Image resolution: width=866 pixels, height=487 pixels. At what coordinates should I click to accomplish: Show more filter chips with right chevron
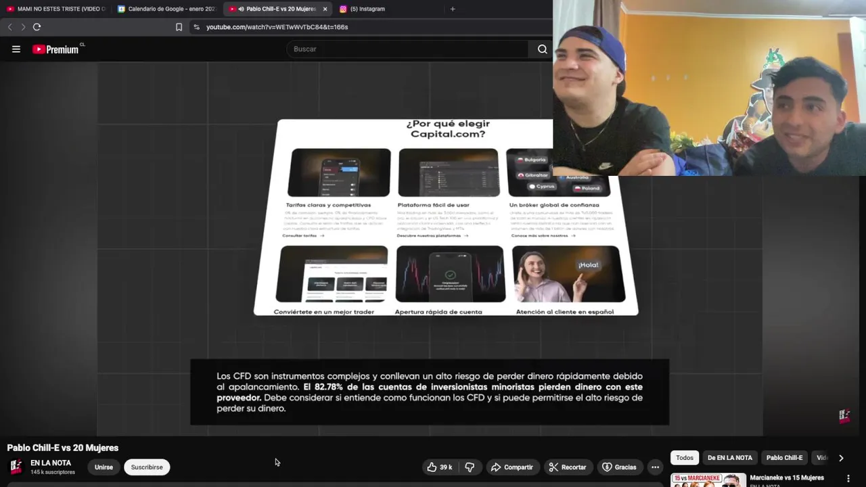841,458
